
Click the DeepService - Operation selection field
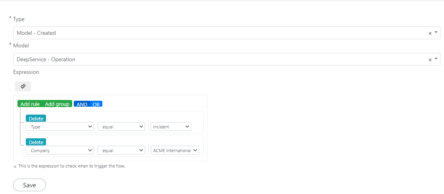pos(227,59)
